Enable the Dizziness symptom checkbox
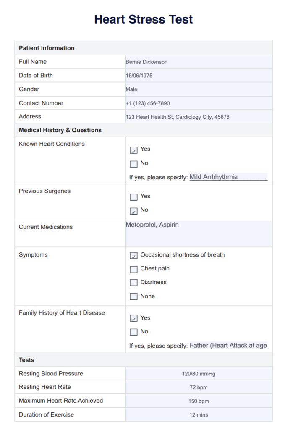This screenshot has height=430, width=285. coord(133,283)
